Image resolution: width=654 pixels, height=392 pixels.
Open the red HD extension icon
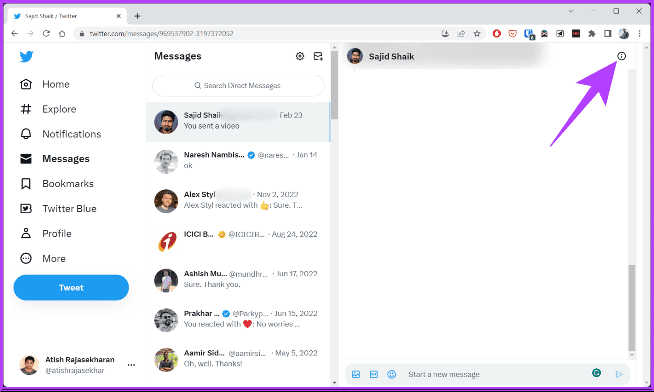point(576,34)
